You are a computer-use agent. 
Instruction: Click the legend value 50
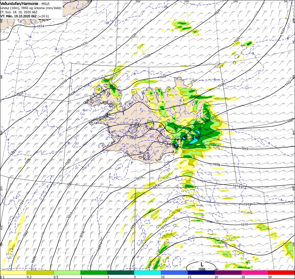(270, 277)
